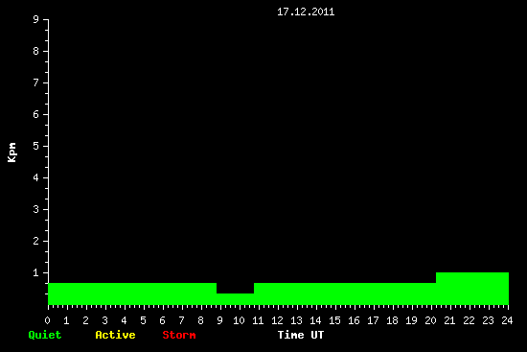The width and height of the screenshot is (527, 352).
Task: Click the 5 on the Kpm axis
Action: 36,146
